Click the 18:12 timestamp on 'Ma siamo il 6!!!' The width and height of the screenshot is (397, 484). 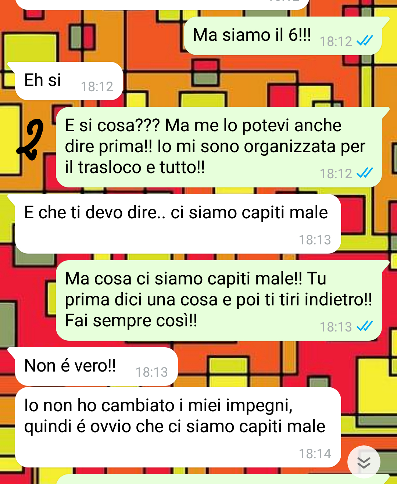click(336, 42)
